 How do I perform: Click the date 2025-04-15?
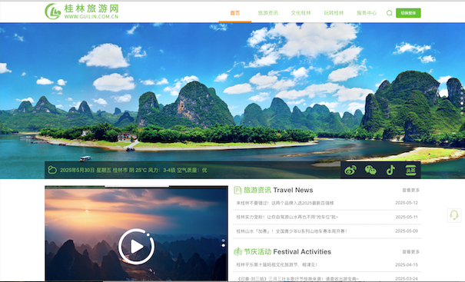tap(407, 264)
